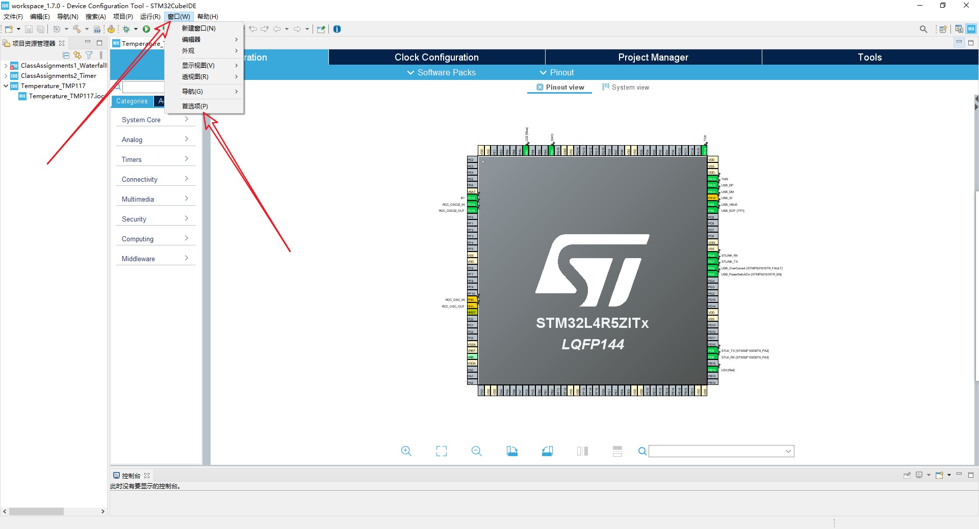
Task: Open the Tools tab
Action: [x=870, y=57]
